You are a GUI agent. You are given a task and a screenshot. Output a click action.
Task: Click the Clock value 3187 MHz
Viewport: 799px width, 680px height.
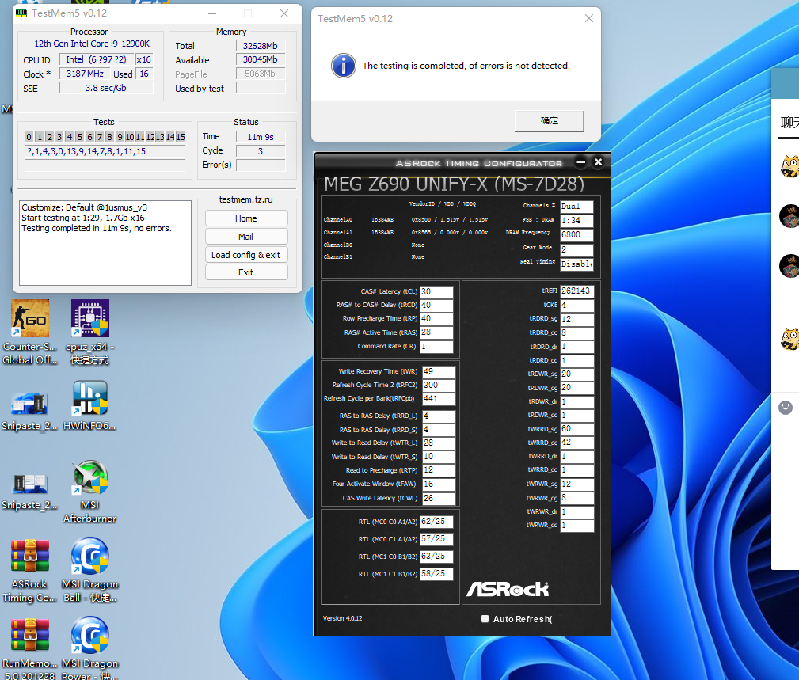[x=85, y=74]
